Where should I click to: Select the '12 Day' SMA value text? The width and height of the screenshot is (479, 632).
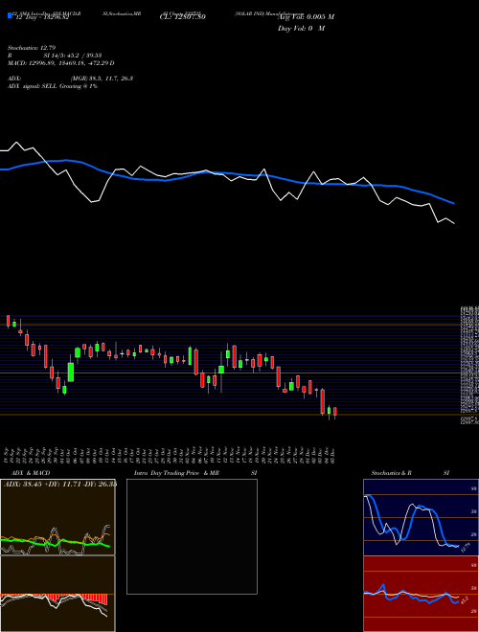(42, 18)
